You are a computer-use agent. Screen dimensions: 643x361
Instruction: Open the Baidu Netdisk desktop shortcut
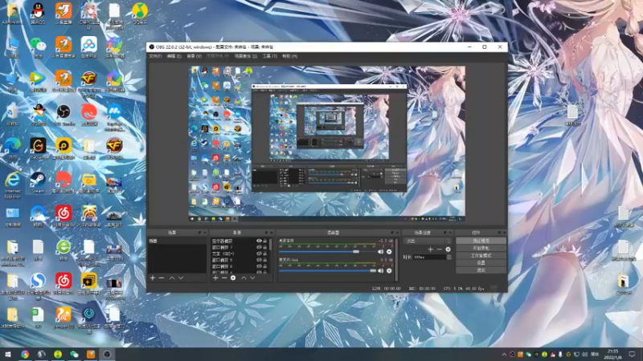click(x=88, y=47)
